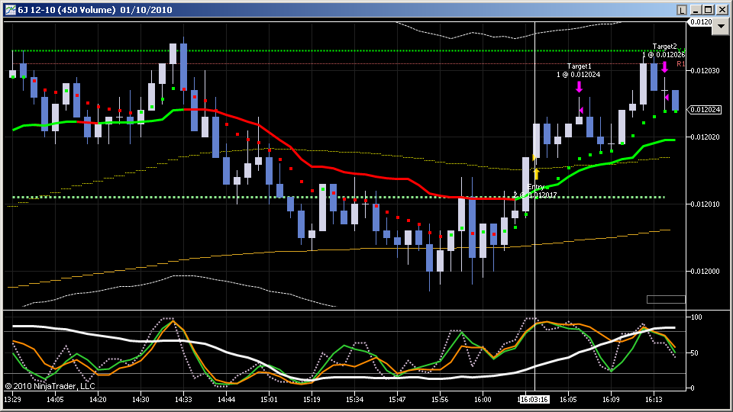Click the current price marker 0.012024
This screenshot has height=412, width=733.
705,110
